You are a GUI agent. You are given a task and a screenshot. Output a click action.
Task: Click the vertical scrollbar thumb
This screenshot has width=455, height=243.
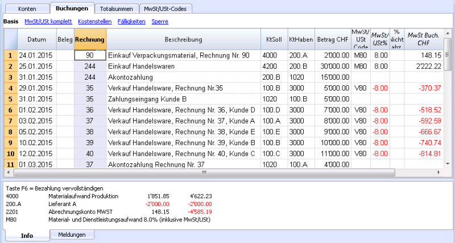click(448, 54)
